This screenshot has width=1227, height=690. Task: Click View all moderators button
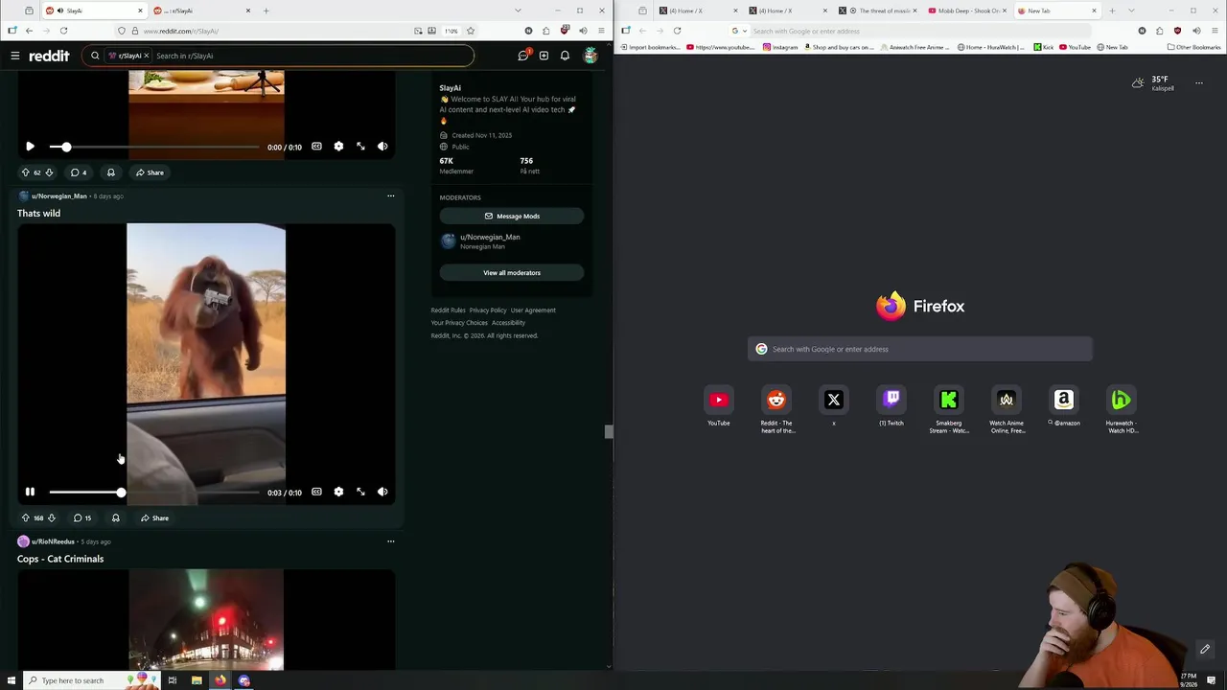(512, 272)
